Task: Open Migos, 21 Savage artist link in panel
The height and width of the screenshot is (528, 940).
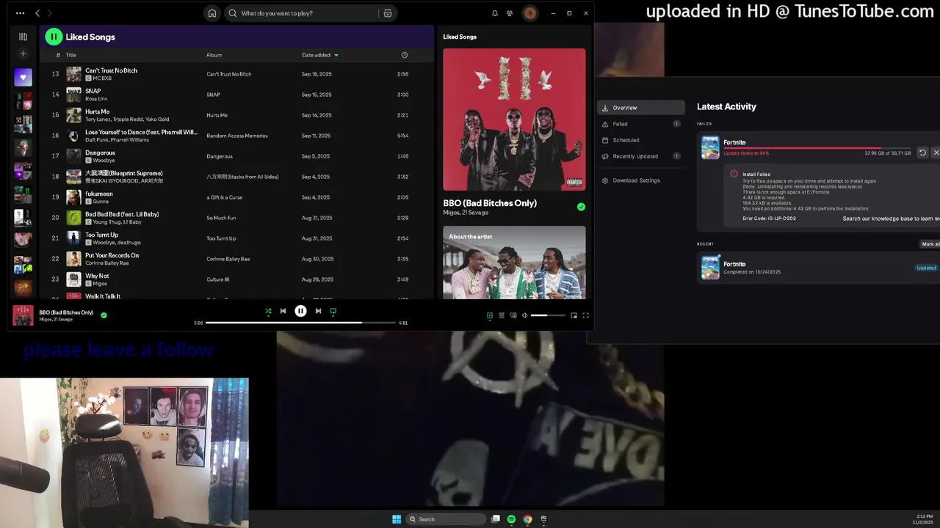Action: pos(464,213)
